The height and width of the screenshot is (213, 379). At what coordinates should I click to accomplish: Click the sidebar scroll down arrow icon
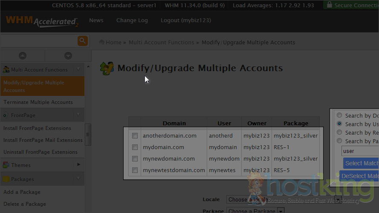point(68,56)
